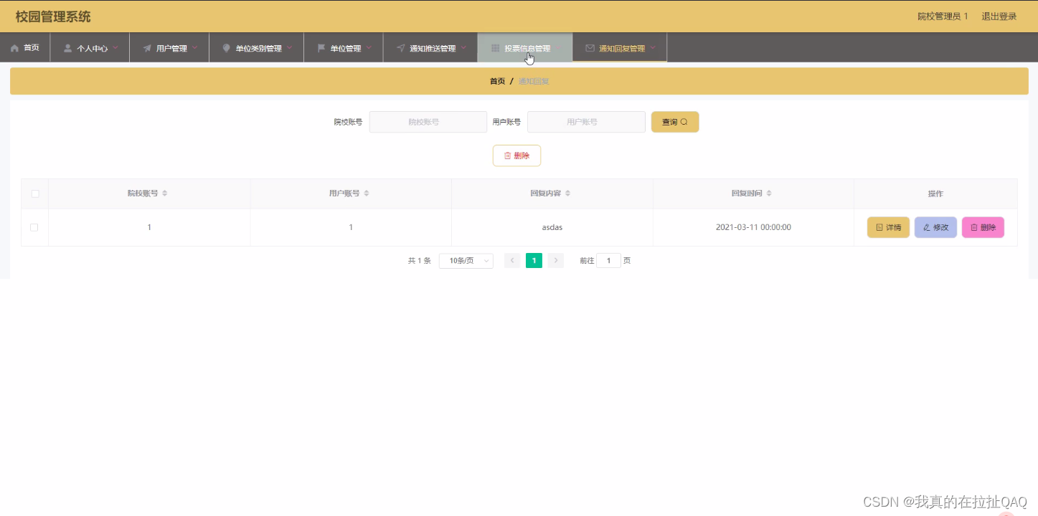1038x516 pixels.
Task: Expand the 单位类别管理 menu chevron
Action: (290, 48)
